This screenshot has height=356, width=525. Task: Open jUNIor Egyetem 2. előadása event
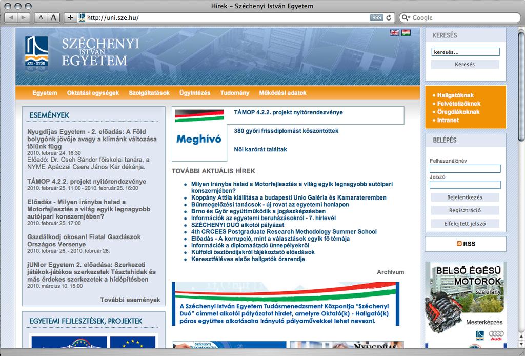click(x=91, y=272)
